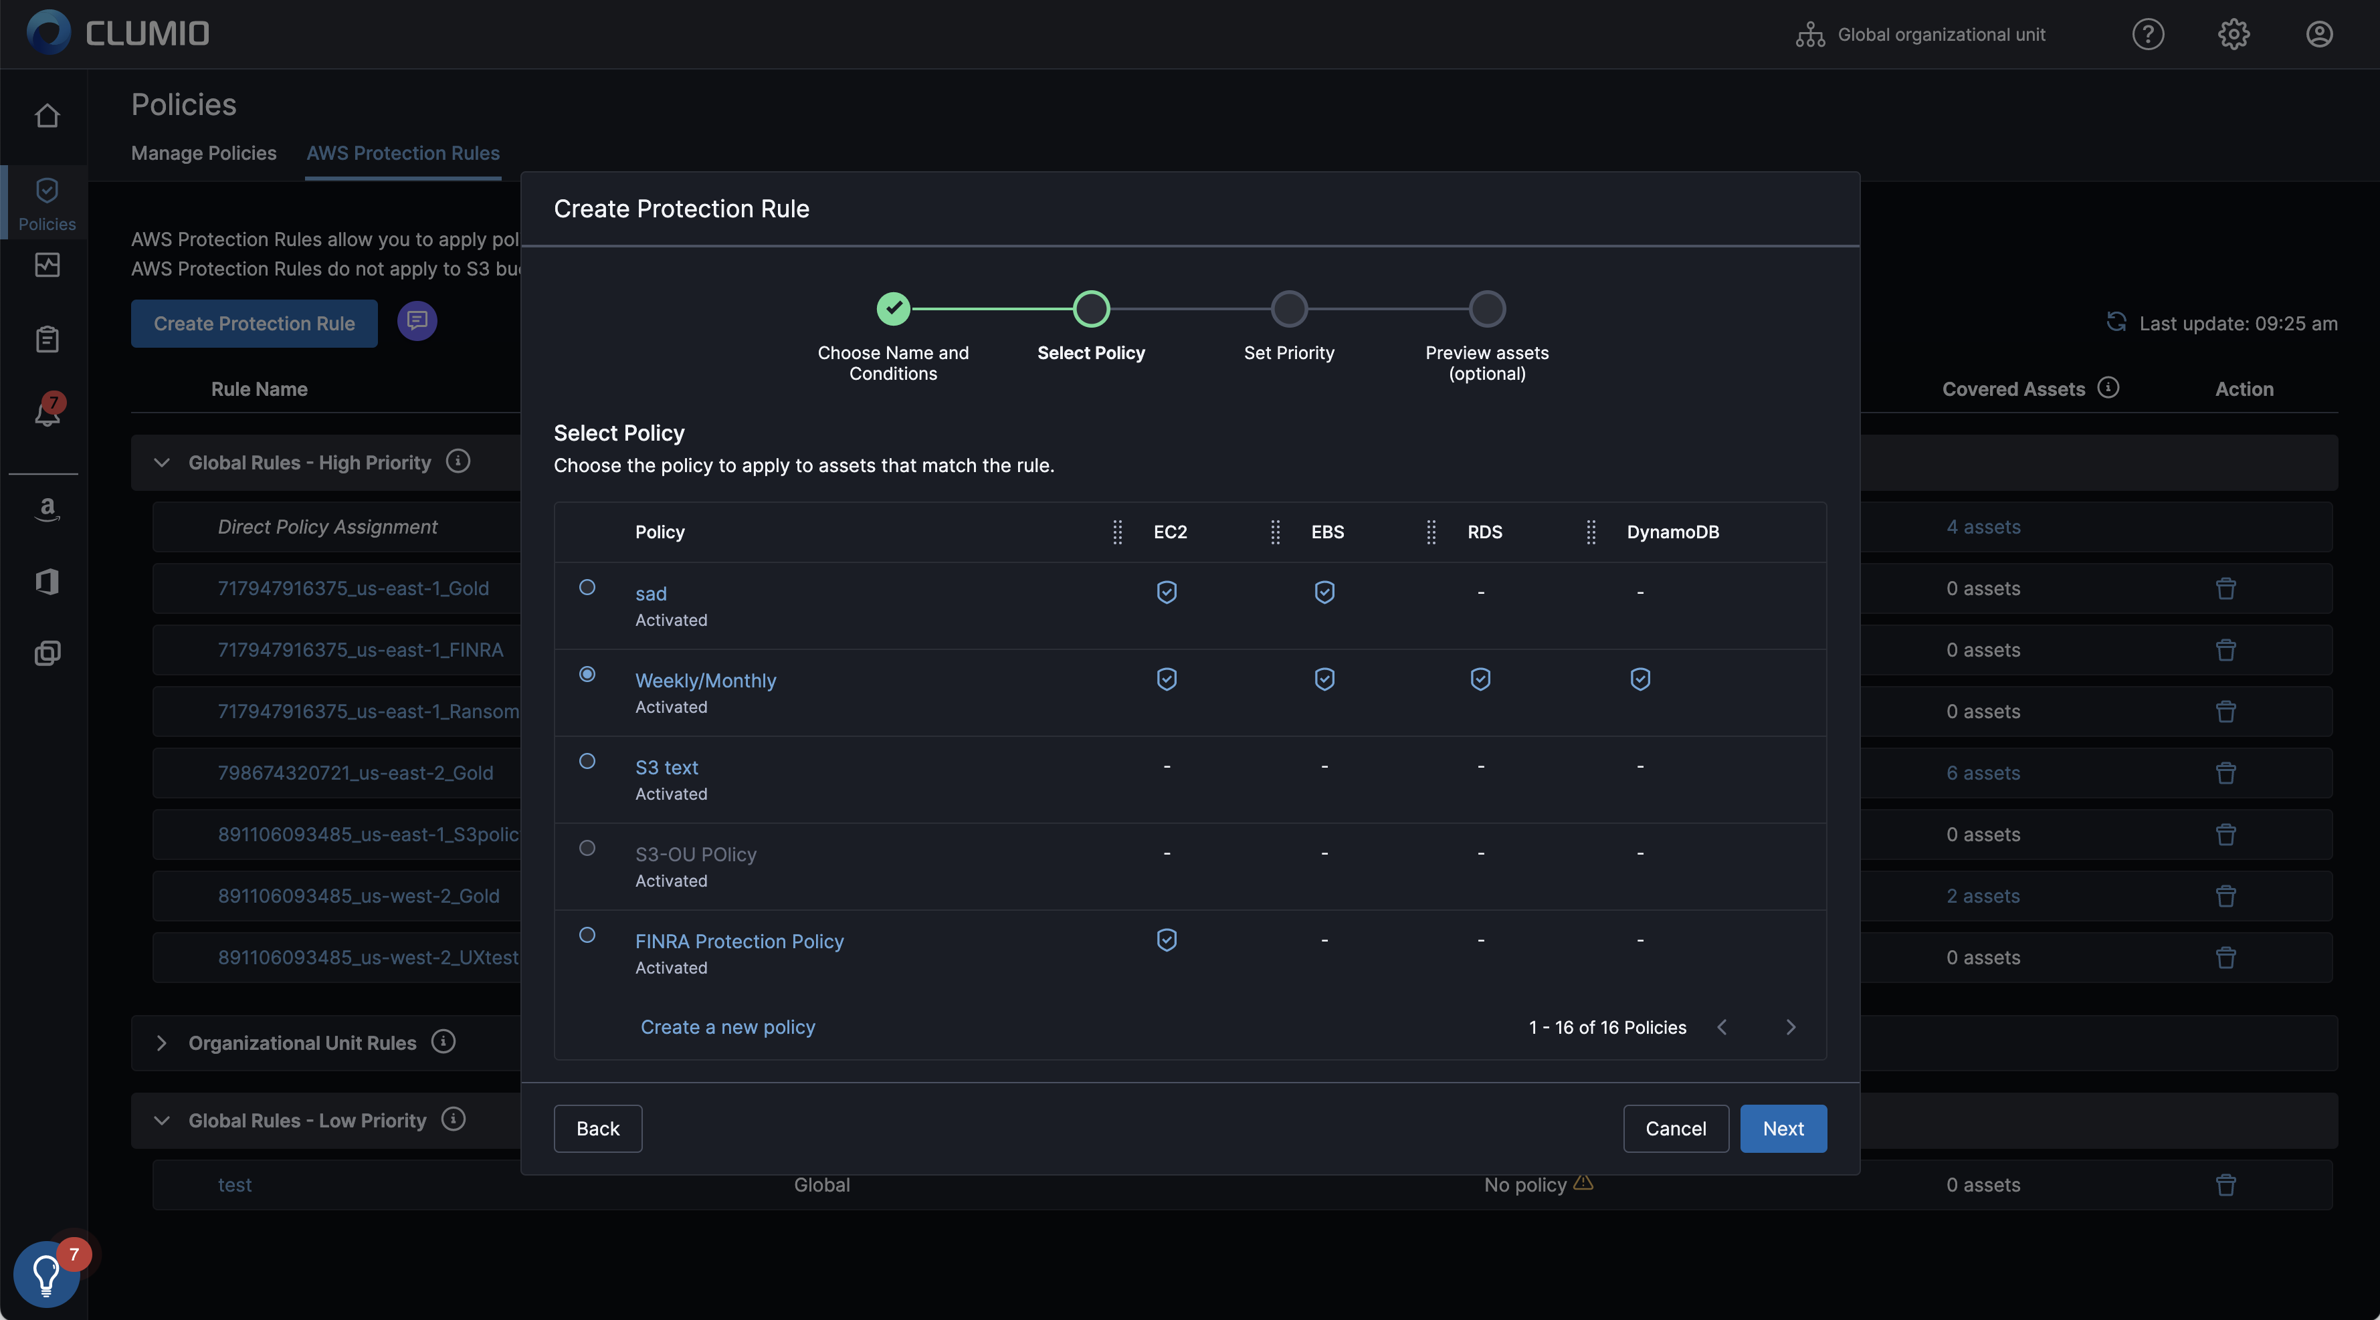Open the 4 assets link
Viewport: 2380px width, 1320px height.
[1983, 528]
